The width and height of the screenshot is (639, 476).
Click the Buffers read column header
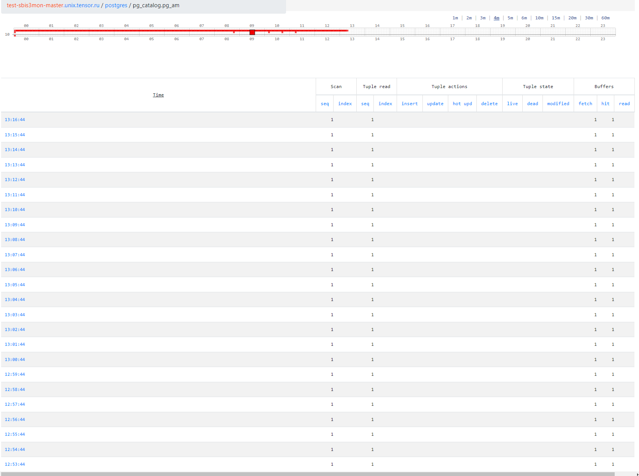tap(624, 104)
